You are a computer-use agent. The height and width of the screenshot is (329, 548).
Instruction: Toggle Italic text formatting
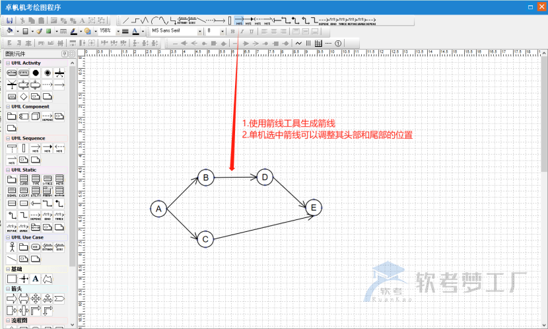tap(242, 31)
